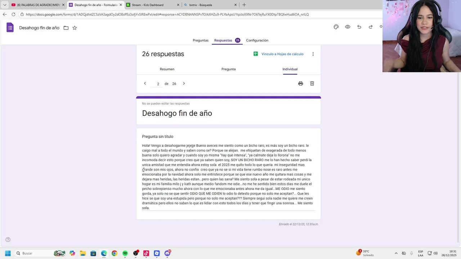Open the Windows Start menu

pos(8,253)
